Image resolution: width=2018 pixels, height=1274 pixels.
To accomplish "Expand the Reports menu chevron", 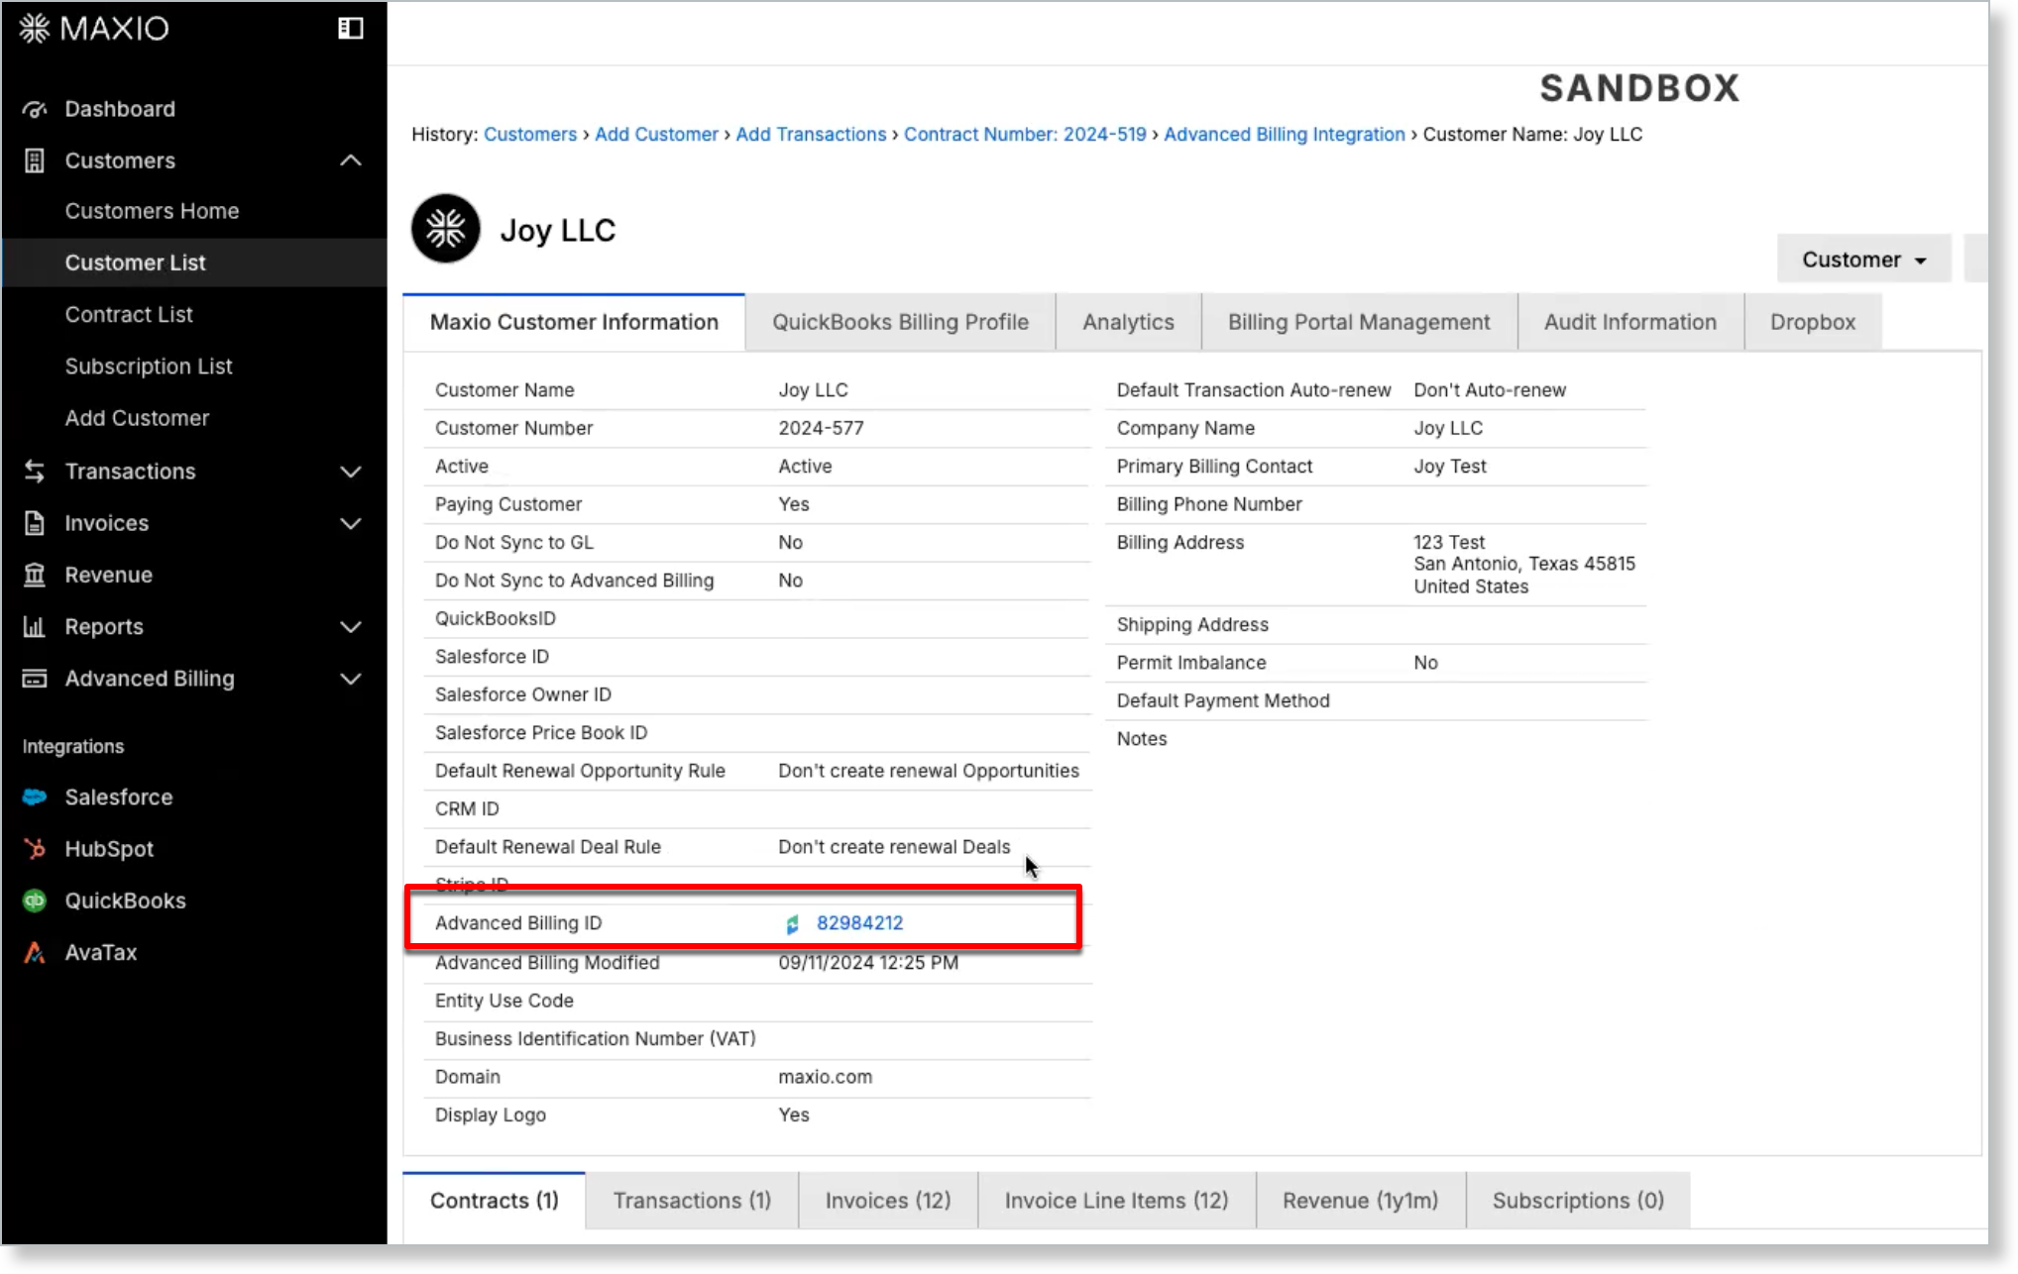I will 351,627.
